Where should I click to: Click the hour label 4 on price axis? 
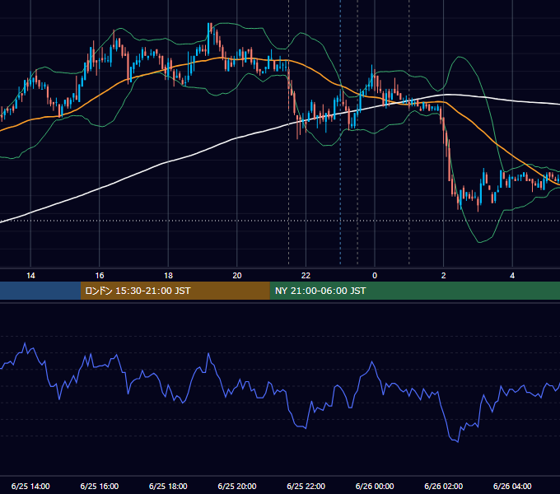point(512,276)
